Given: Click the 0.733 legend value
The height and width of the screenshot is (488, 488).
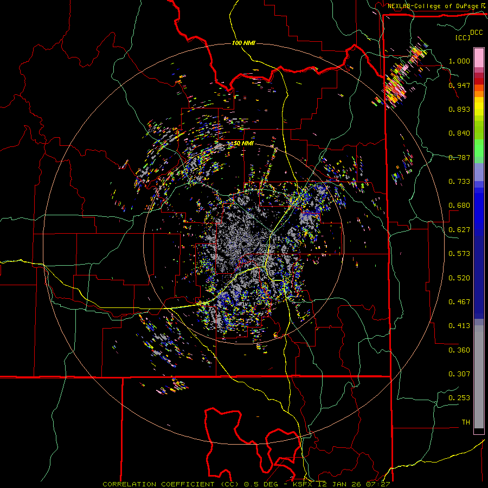Looking at the screenshot, I should point(459,182).
